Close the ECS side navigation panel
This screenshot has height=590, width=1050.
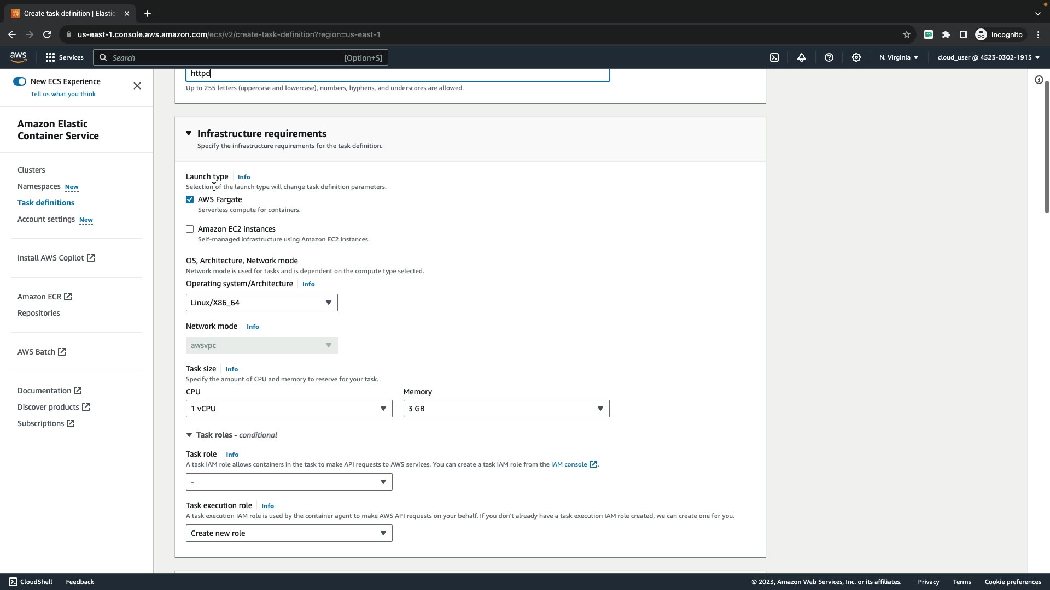coord(137,86)
